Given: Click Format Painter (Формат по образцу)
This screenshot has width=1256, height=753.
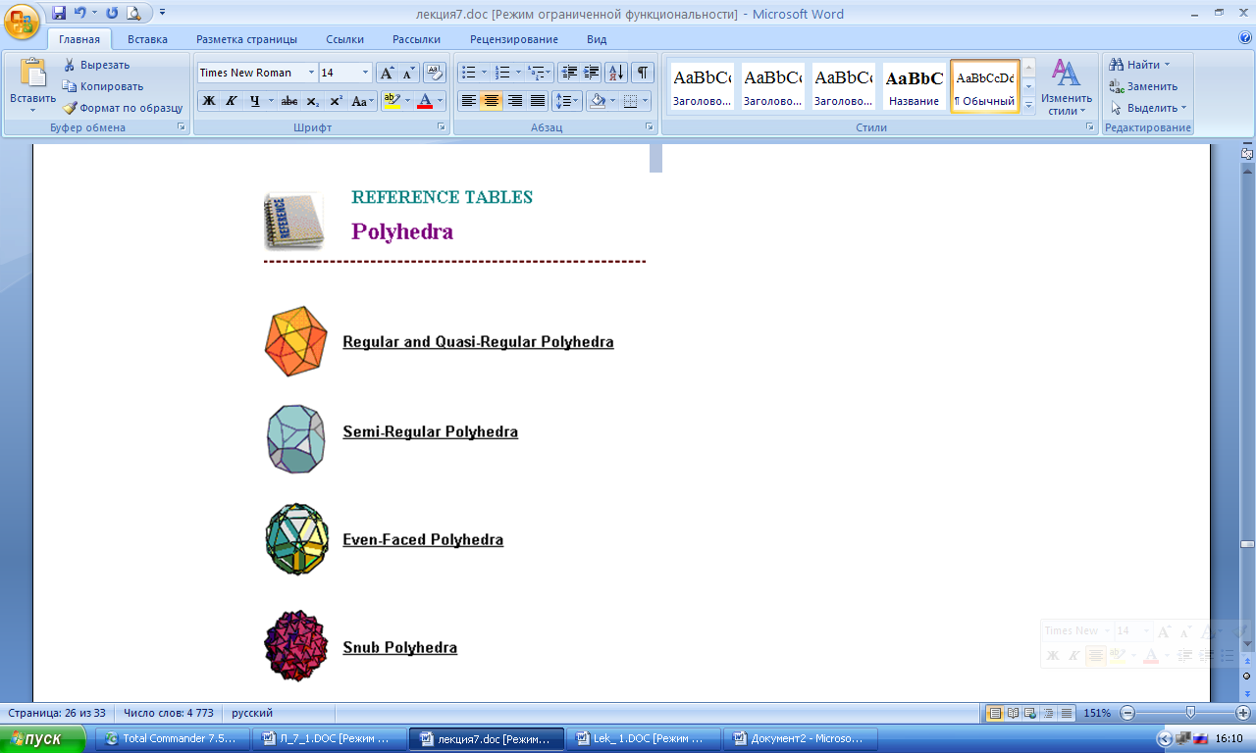Looking at the screenshot, I should [123, 108].
